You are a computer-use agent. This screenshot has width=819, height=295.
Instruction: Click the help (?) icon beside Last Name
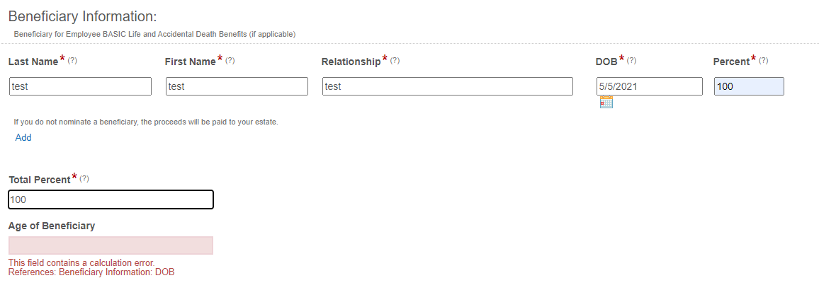pos(72,60)
